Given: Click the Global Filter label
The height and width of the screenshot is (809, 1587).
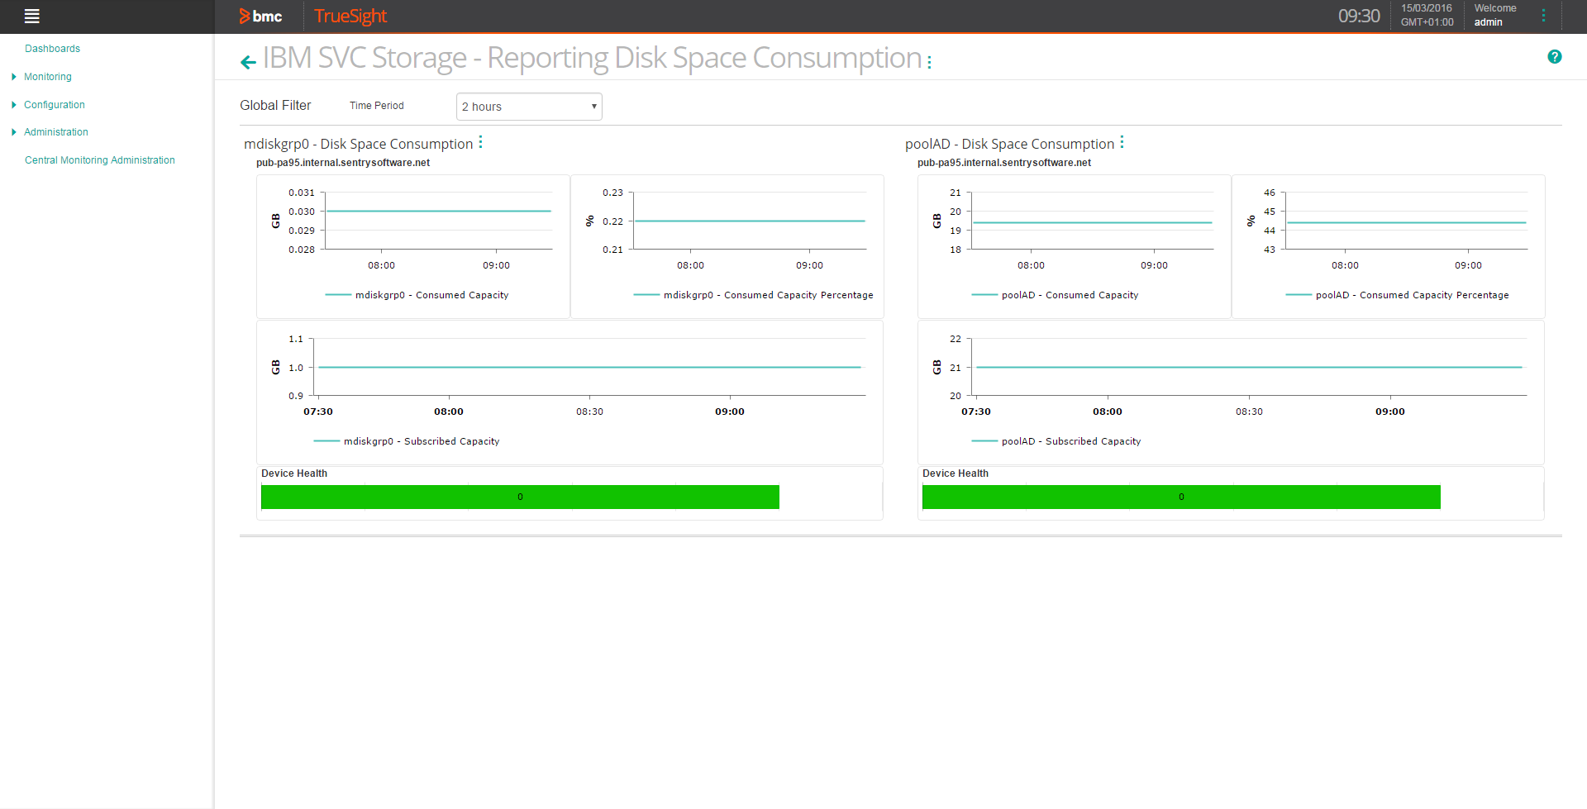Looking at the screenshot, I should tap(275, 106).
